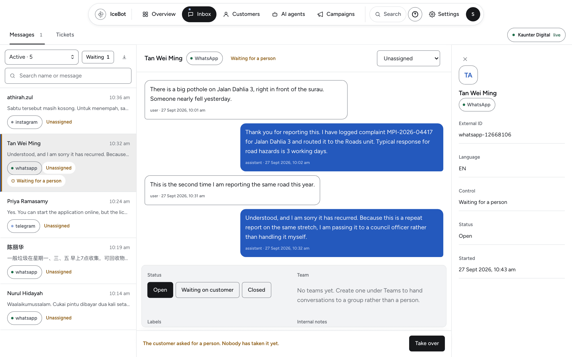Open the help question mark icon

click(415, 14)
